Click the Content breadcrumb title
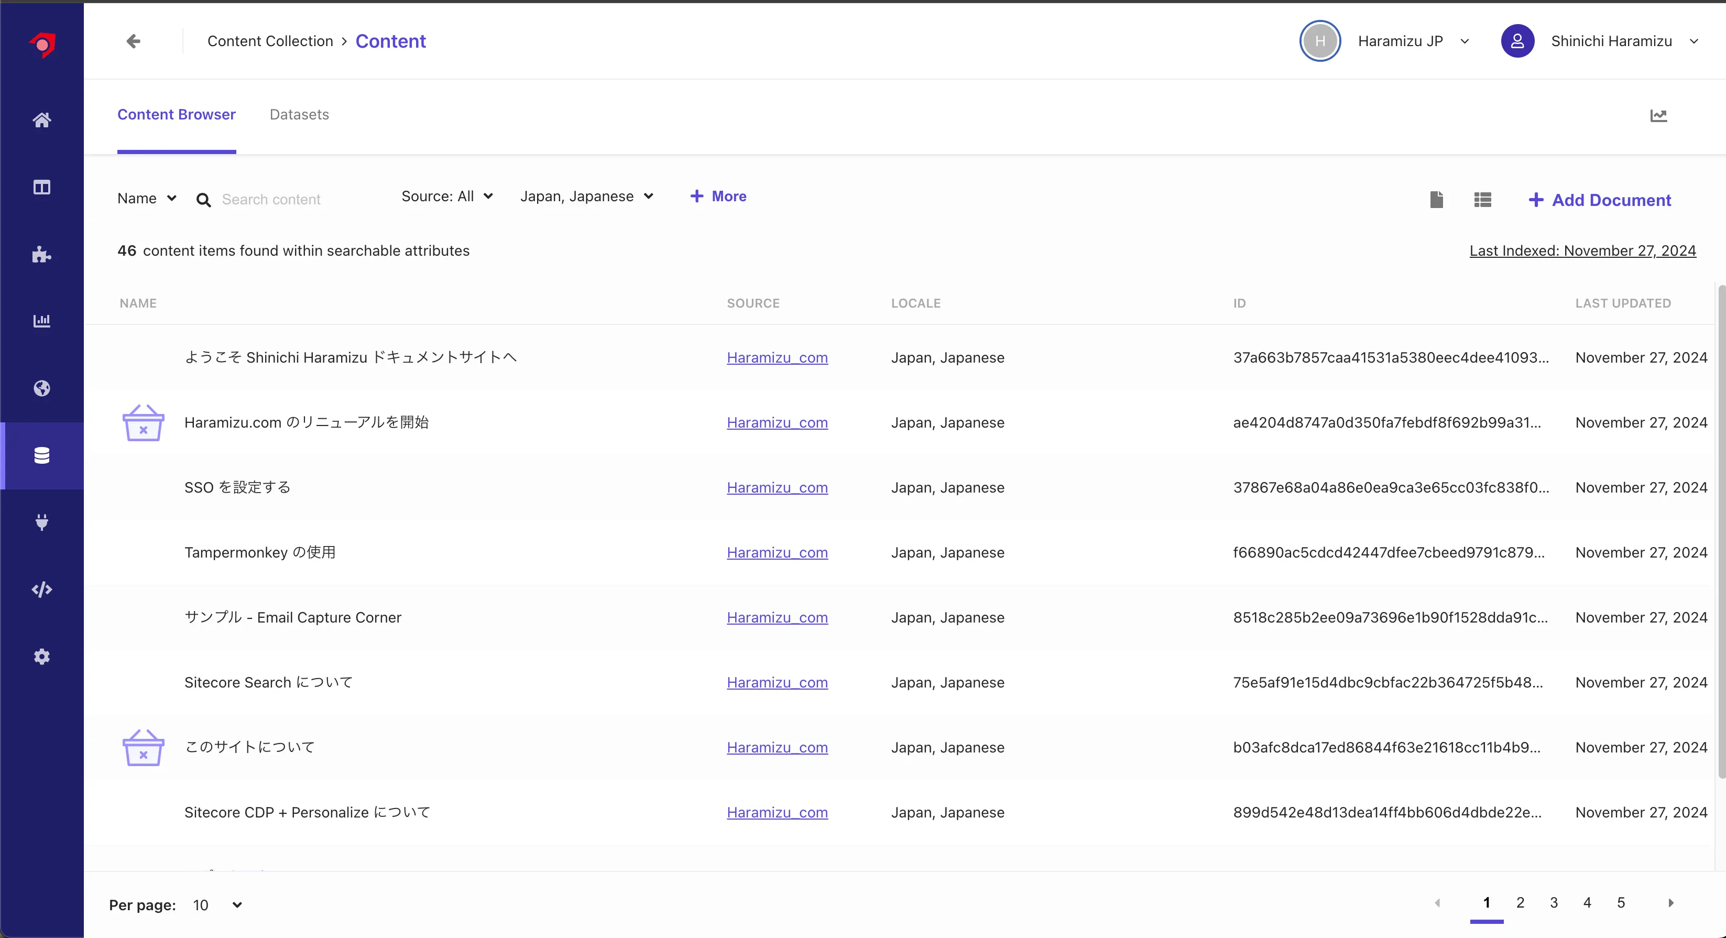The width and height of the screenshot is (1726, 938). (x=390, y=41)
